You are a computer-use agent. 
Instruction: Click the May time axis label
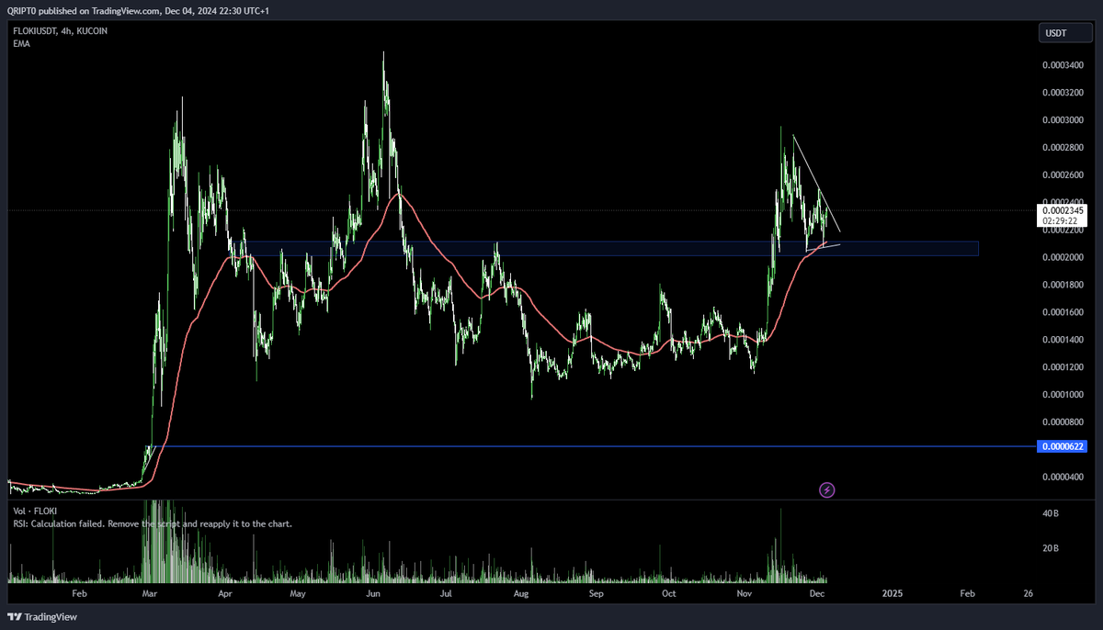pos(297,594)
